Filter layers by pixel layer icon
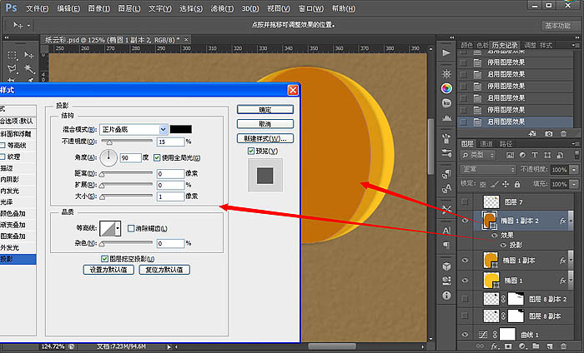Viewport: 584px width, 353px height. click(x=510, y=155)
